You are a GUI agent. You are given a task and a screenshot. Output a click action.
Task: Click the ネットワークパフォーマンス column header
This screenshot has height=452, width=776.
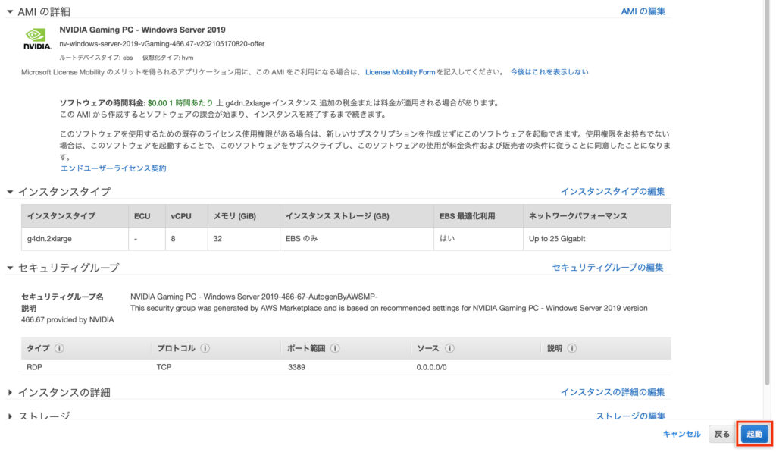(597, 216)
